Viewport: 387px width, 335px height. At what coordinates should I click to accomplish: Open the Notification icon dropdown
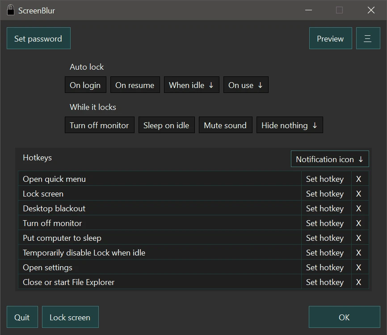pyautogui.click(x=330, y=159)
